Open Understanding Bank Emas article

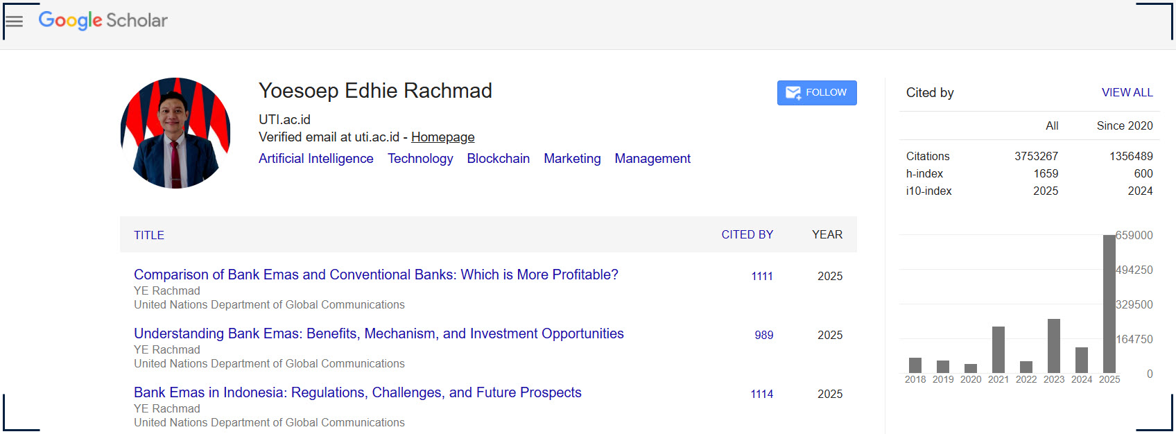(379, 333)
